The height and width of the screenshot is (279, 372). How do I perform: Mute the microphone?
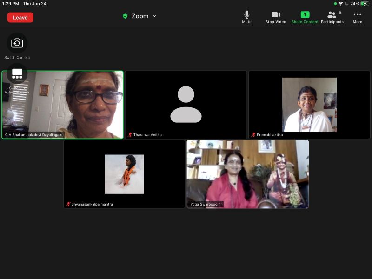pos(246,17)
